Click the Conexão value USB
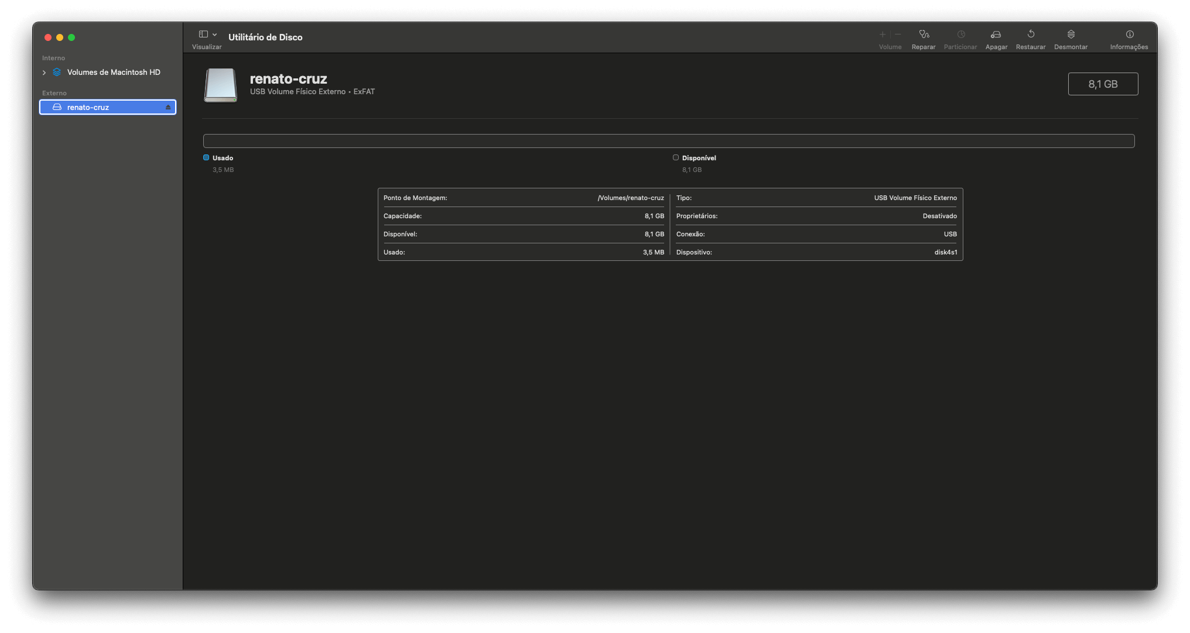 [950, 234]
